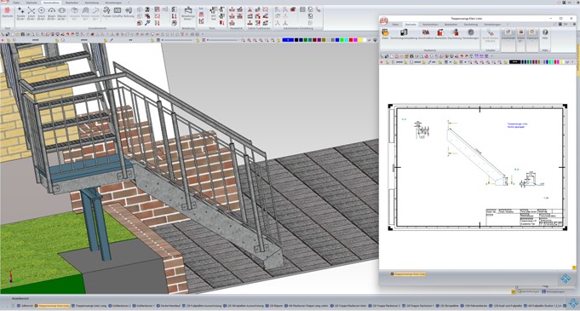This screenshot has height=311, width=580.
Task: Select the Gitterrost drawing tab at bottom
Action: (x=25, y=306)
